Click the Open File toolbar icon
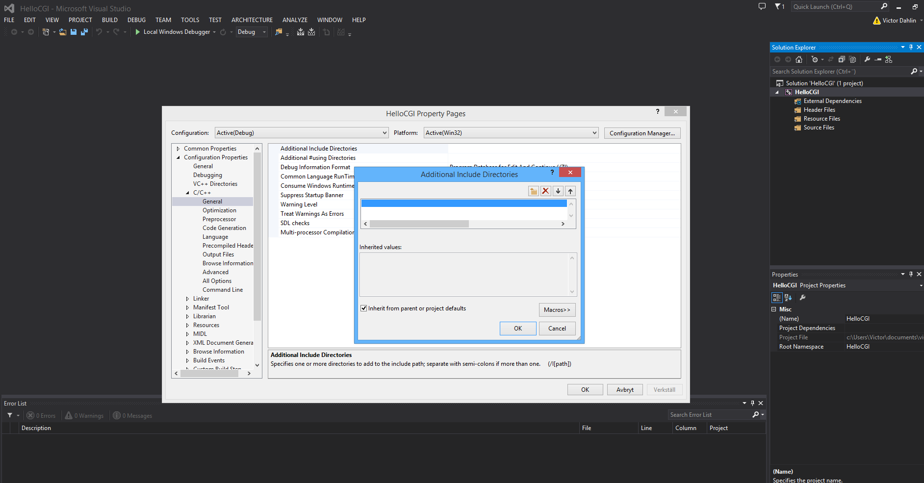924x483 pixels. click(x=63, y=32)
